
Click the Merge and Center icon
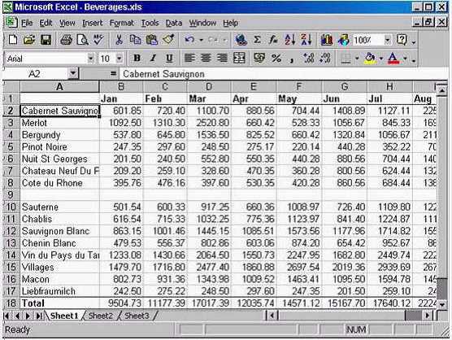[239, 59]
